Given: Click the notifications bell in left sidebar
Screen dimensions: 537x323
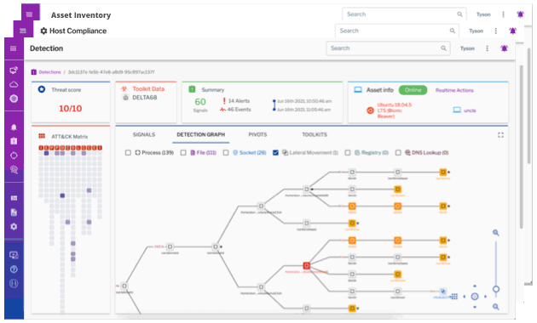Looking at the screenshot, I should (14, 127).
